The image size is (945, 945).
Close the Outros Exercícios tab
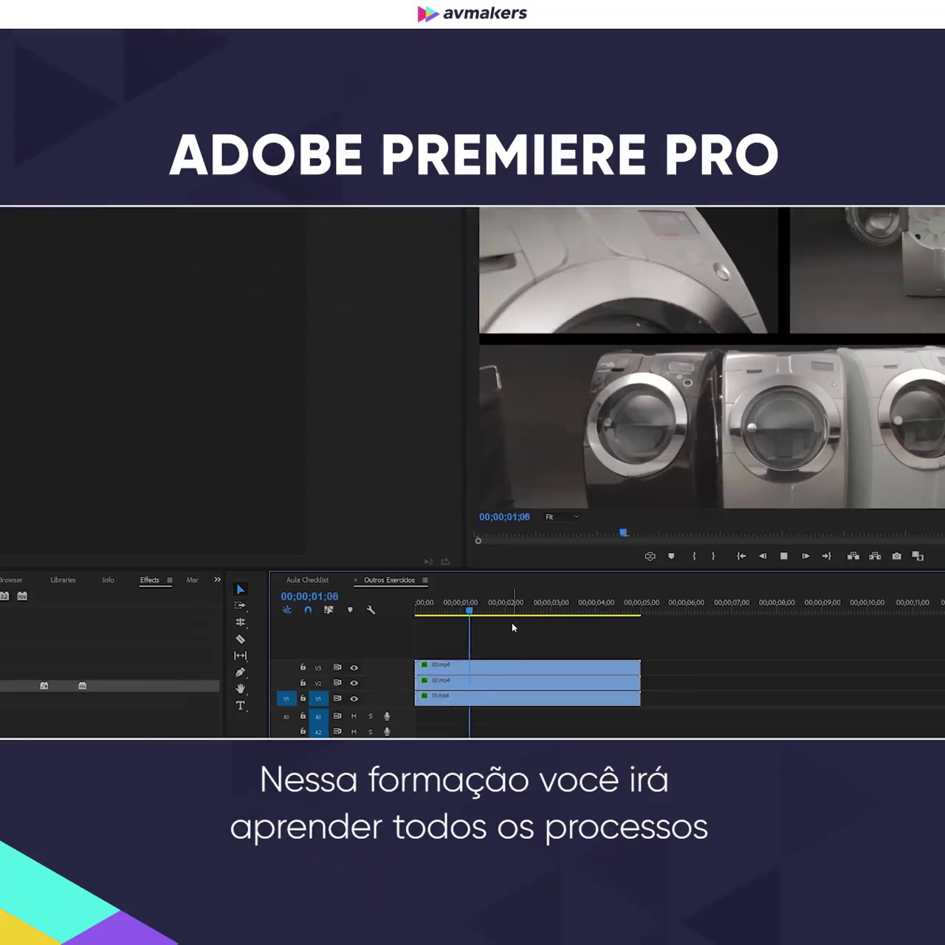tap(356, 580)
